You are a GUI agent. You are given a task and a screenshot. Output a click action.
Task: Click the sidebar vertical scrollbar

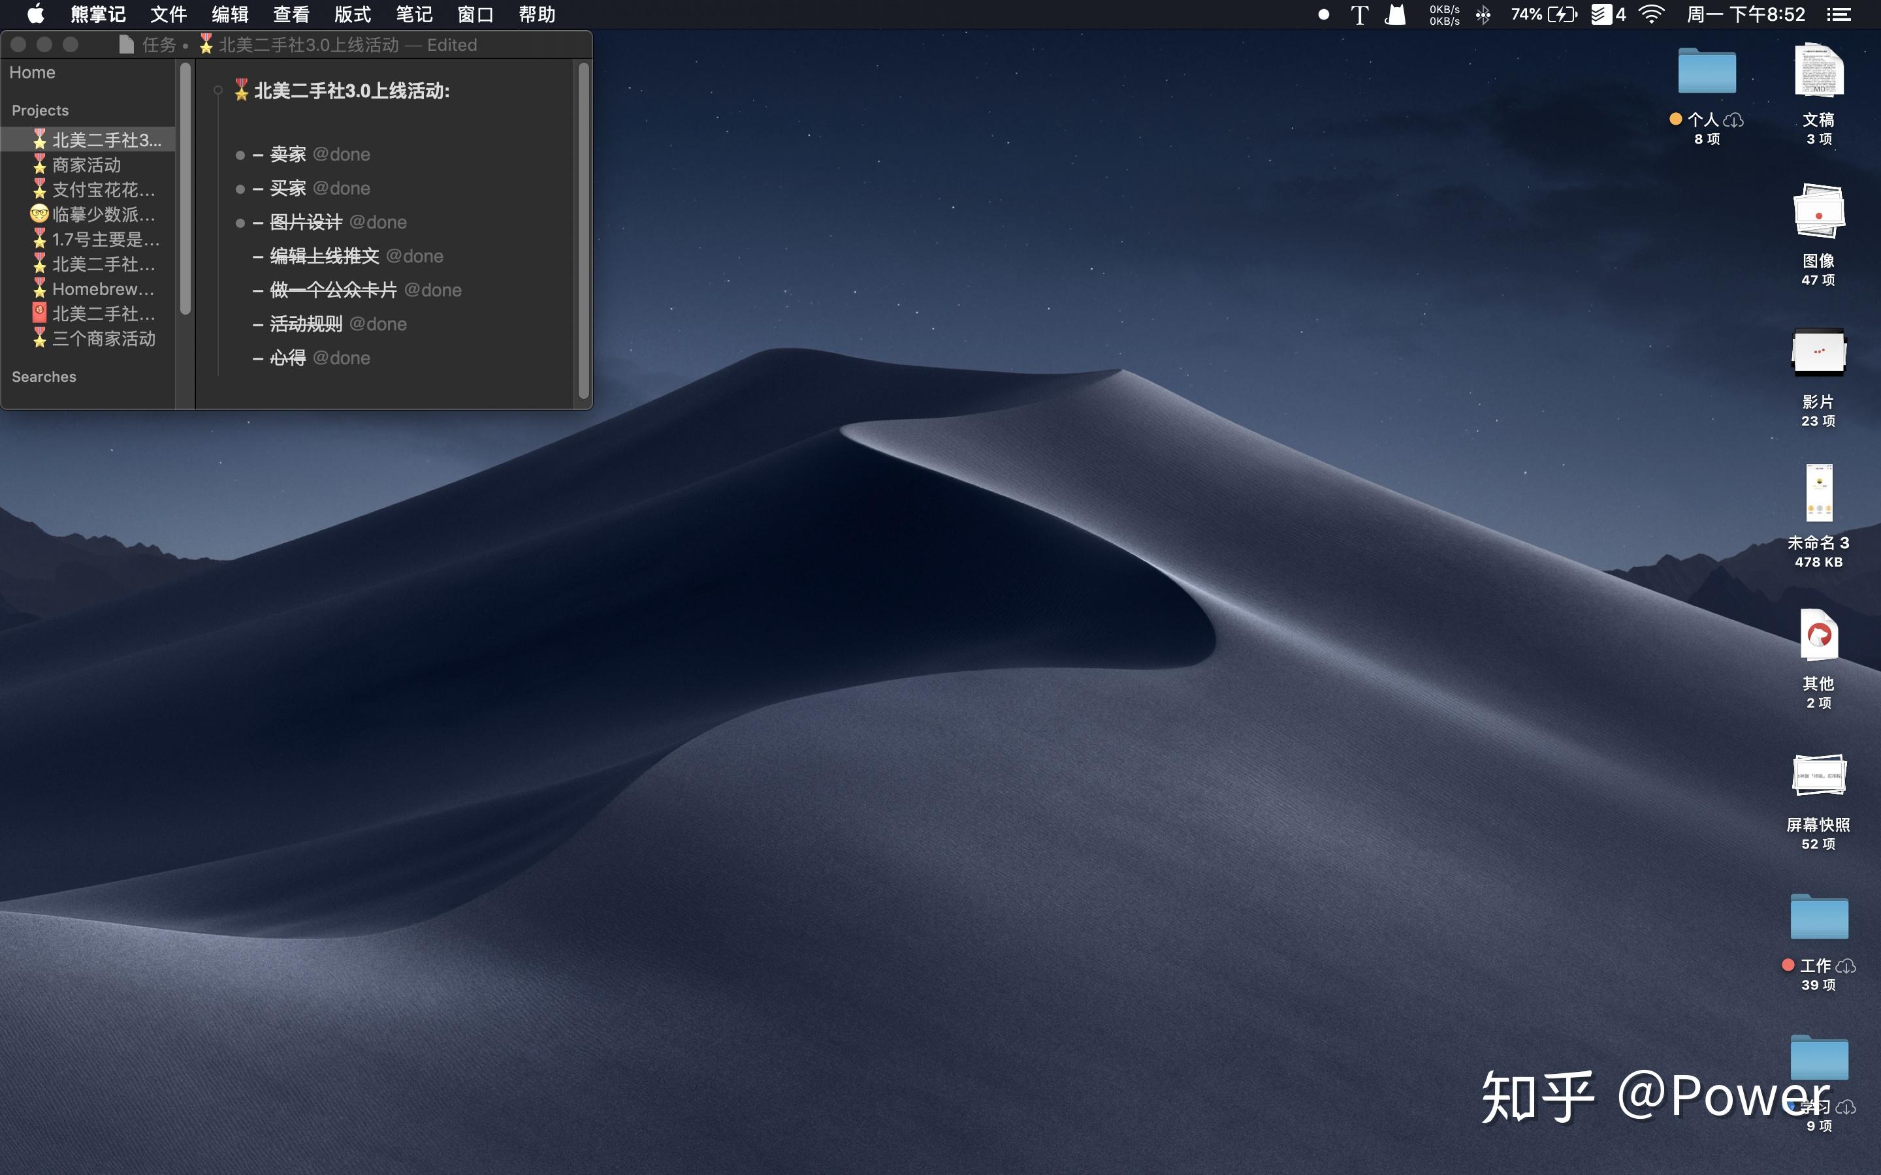point(185,189)
